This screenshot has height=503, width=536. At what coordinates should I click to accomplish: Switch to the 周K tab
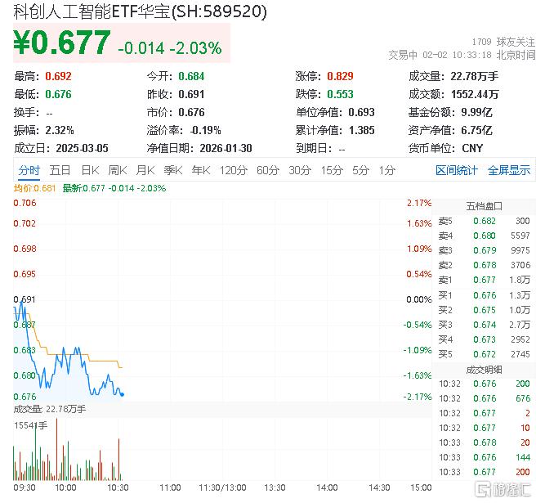pyautogui.click(x=118, y=170)
